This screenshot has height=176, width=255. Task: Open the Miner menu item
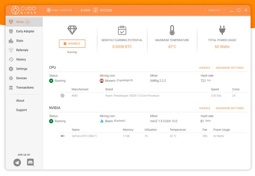24,22
